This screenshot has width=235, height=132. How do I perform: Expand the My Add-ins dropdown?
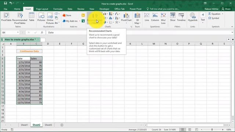pyautogui.click(x=80, y=21)
